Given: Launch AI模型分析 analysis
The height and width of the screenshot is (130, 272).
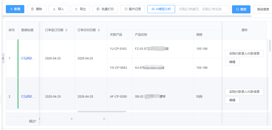Looking at the screenshot, I should point(161,9).
